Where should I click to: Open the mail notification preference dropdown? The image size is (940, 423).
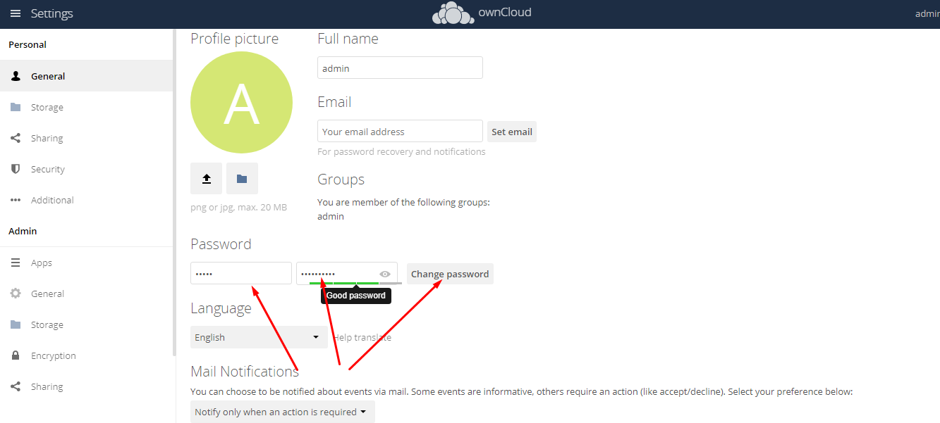pos(282,412)
